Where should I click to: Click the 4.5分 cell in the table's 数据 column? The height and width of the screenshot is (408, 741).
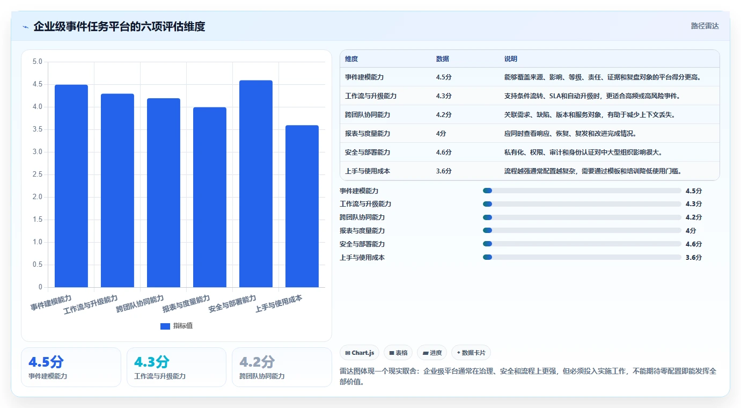point(444,77)
